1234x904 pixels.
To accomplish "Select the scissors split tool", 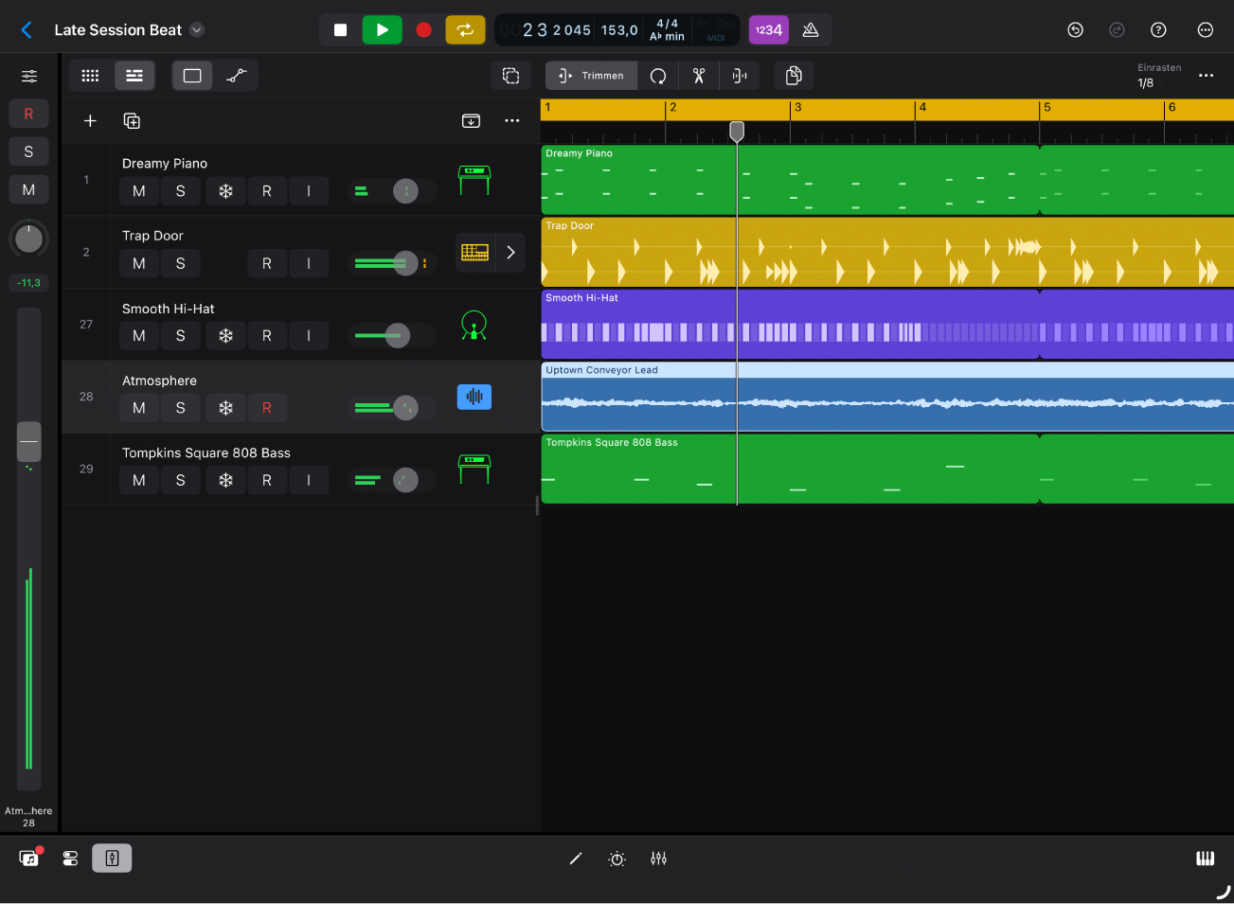I will pyautogui.click(x=698, y=76).
